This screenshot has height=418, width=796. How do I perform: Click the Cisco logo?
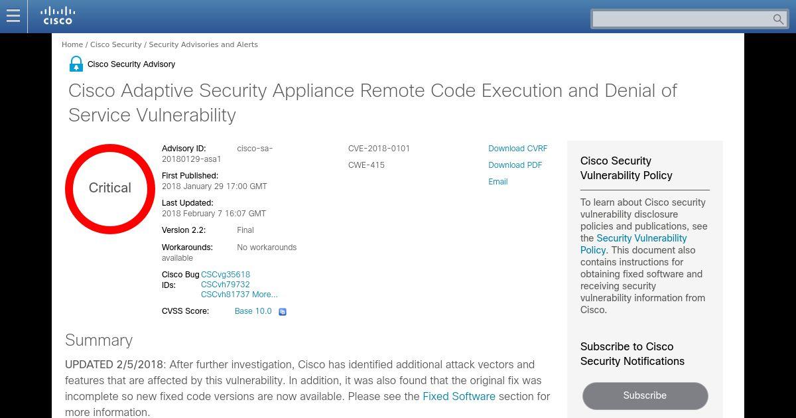click(x=58, y=15)
